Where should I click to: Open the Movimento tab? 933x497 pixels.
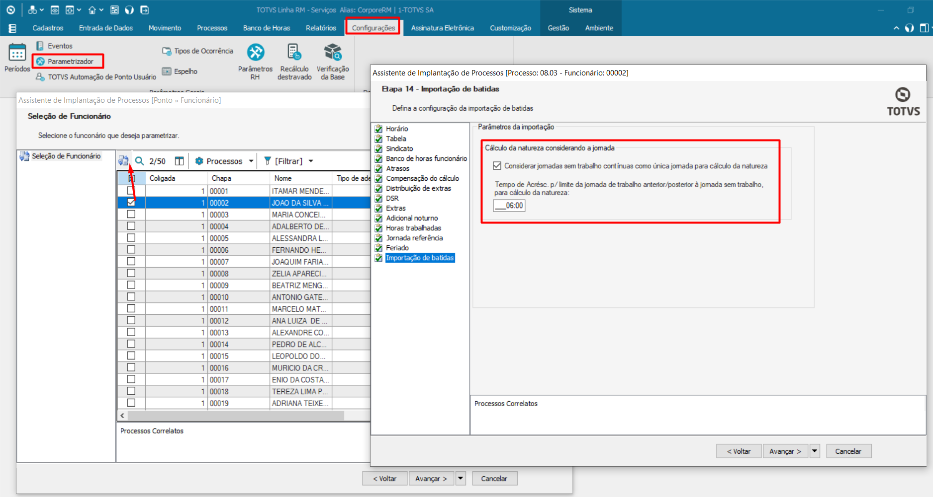point(165,28)
